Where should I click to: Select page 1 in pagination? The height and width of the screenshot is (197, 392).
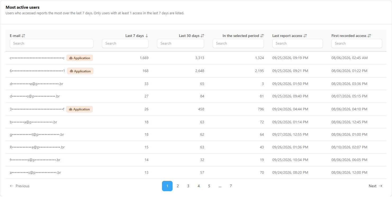click(167, 186)
